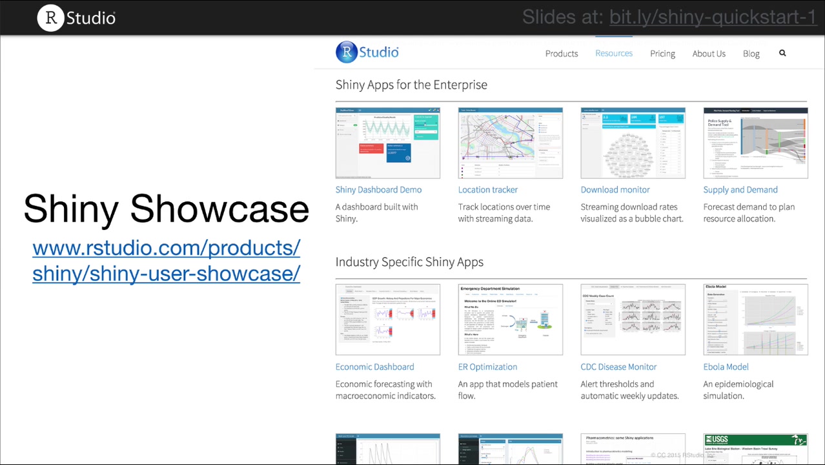Select the Resources navigation item
This screenshot has width=825, height=465.
614,53
